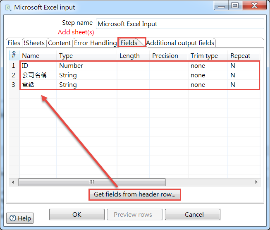Screen dimensions: 270x230
Task: Click the trim type none in 公司名稱 row
Action: 208,75
